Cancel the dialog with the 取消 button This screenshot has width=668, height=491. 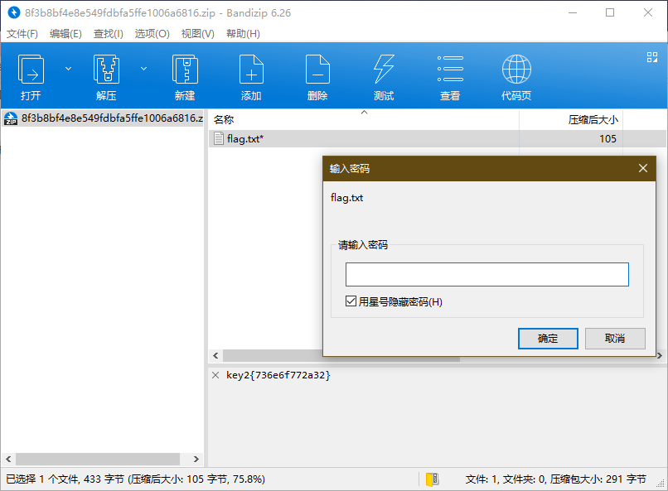[615, 339]
